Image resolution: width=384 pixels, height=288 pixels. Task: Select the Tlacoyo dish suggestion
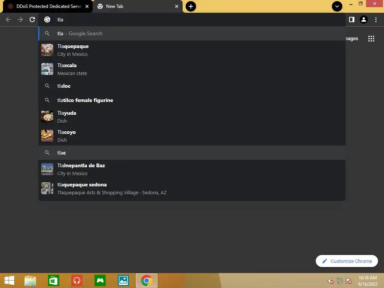point(192,136)
